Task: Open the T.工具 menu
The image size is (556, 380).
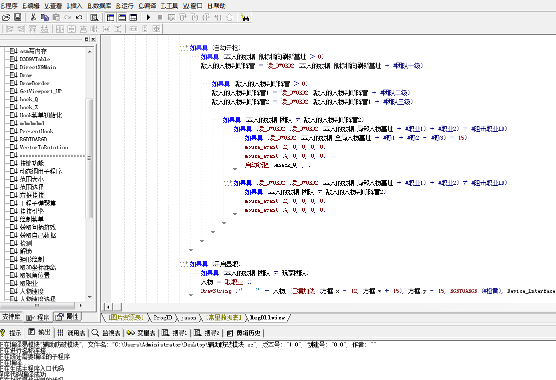Action: point(170,6)
